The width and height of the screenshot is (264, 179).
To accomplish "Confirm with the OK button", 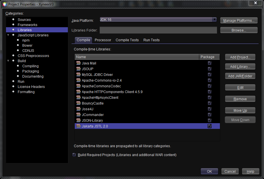I will point(209,171).
